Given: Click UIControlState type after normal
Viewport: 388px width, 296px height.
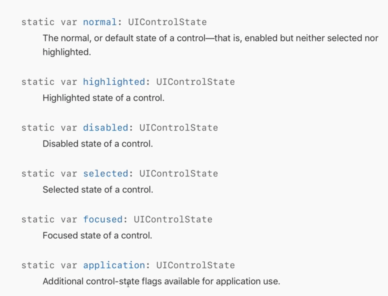Looking at the screenshot, I should click(167, 22).
